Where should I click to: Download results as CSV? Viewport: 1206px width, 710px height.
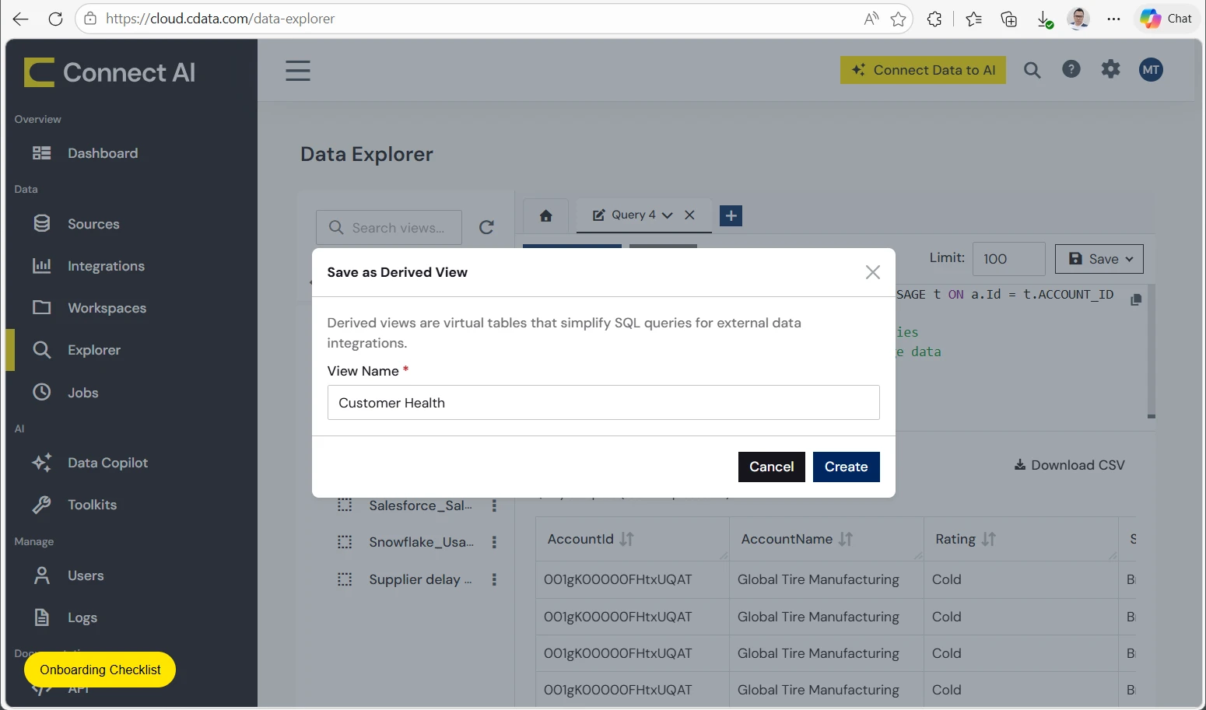[1069, 465]
